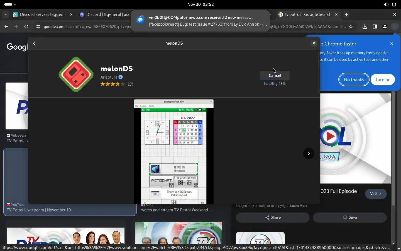Screen dimensions: 401x251
Task: Close the tv patrol Google Search tab
Action: (x=336, y=15)
